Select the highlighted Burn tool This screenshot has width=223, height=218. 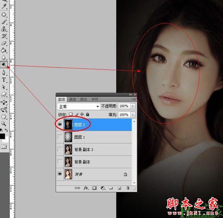(4, 65)
